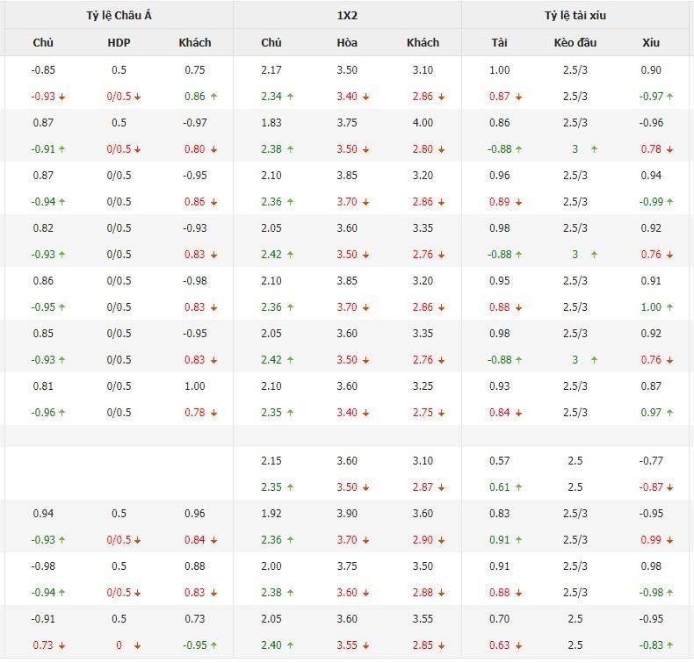
Task: Click the up arrow beside 0.61
Action: pyautogui.click(x=518, y=487)
